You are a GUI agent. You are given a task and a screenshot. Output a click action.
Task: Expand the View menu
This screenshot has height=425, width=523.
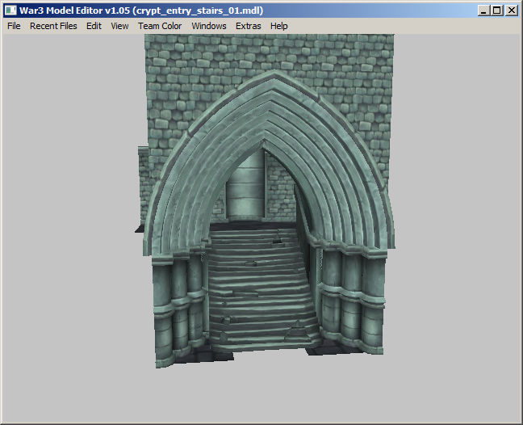119,26
